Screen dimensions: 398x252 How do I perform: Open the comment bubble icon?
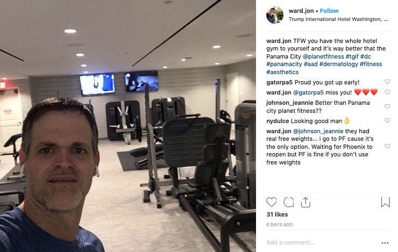[289, 202]
